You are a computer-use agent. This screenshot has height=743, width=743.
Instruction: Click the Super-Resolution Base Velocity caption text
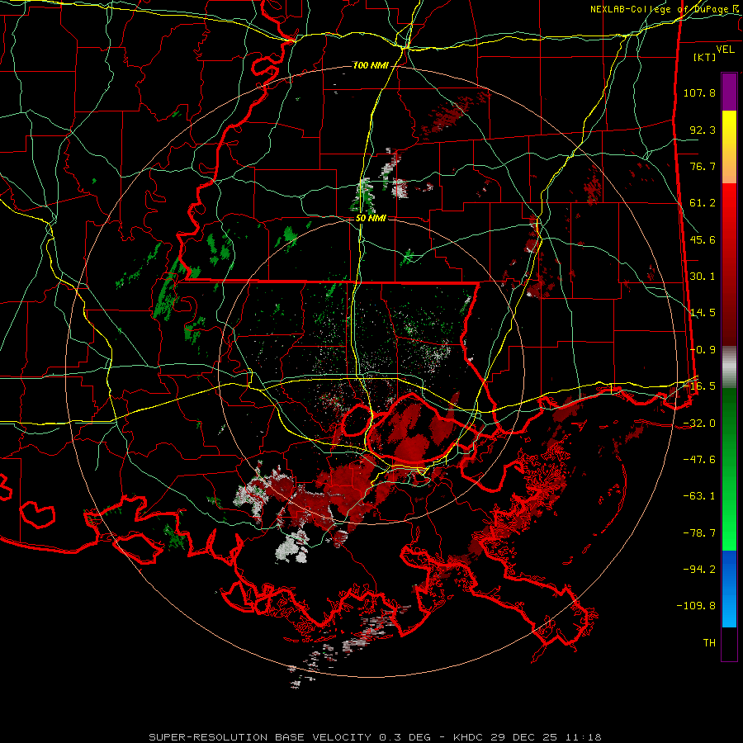click(x=375, y=737)
